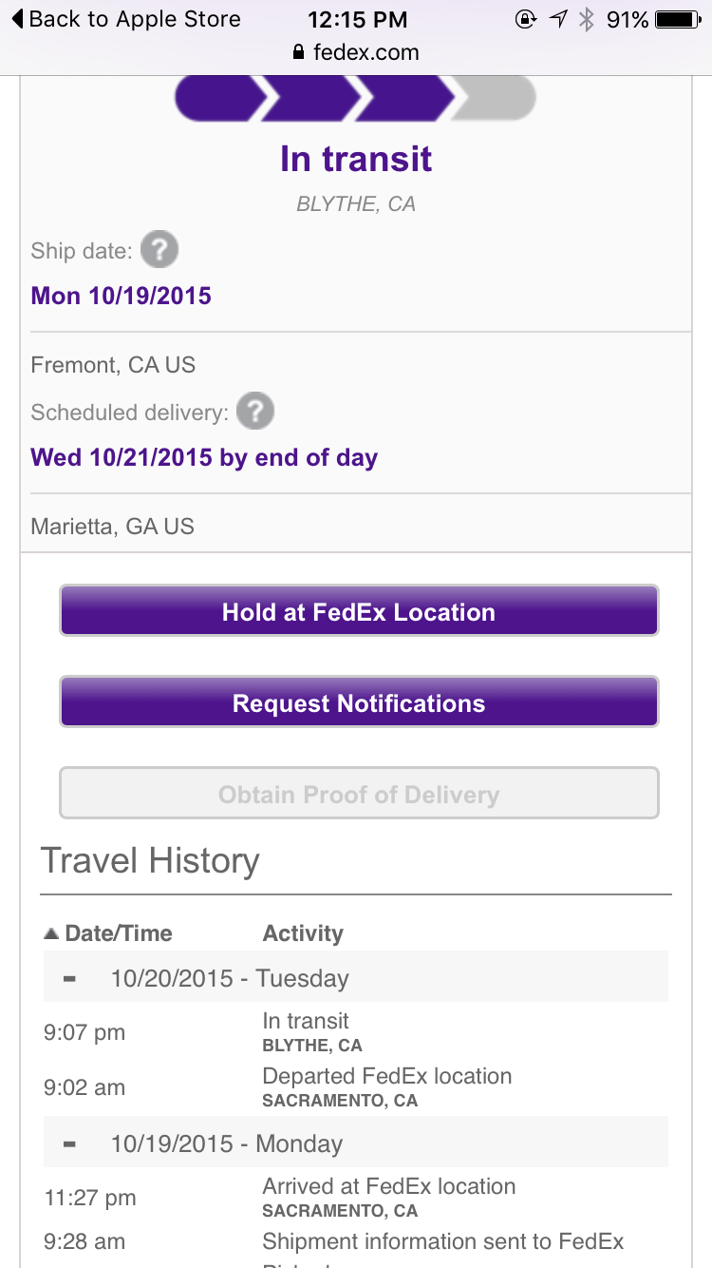
Task: Tap the Bluetooth status icon
Action: [587, 19]
